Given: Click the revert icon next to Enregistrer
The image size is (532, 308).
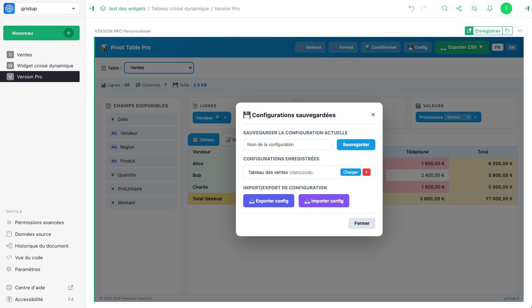Looking at the screenshot, I should [x=507, y=31].
